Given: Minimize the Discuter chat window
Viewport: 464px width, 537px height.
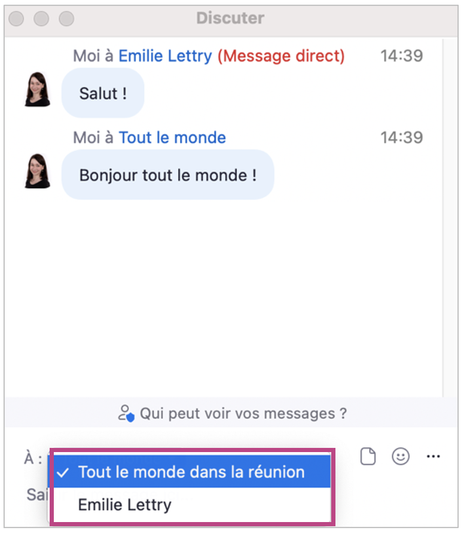Looking at the screenshot, I should pos(42,19).
